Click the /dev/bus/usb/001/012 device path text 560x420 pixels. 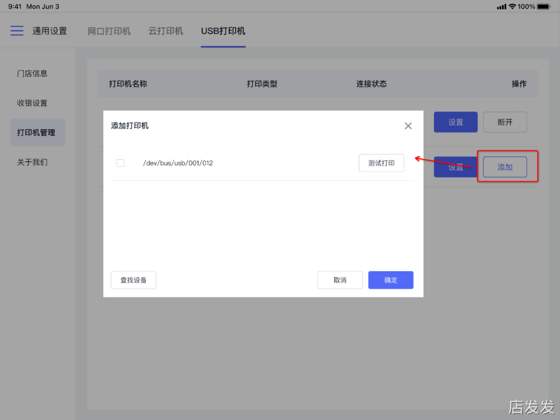click(178, 163)
